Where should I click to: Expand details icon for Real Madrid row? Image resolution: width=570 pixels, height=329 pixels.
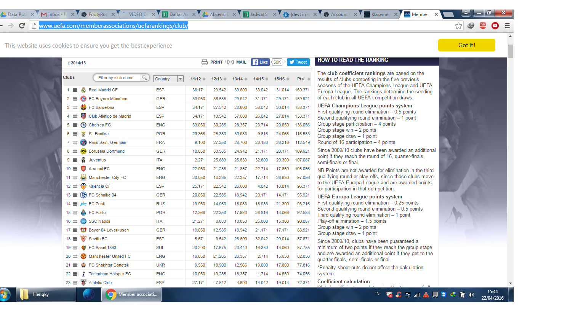75,90
